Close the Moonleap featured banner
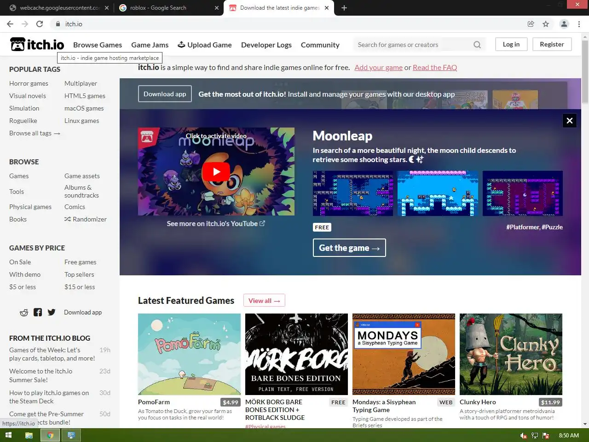 pyautogui.click(x=570, y=121)
